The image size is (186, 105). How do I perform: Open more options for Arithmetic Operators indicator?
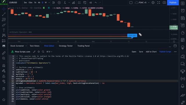(x=30, y=32)
